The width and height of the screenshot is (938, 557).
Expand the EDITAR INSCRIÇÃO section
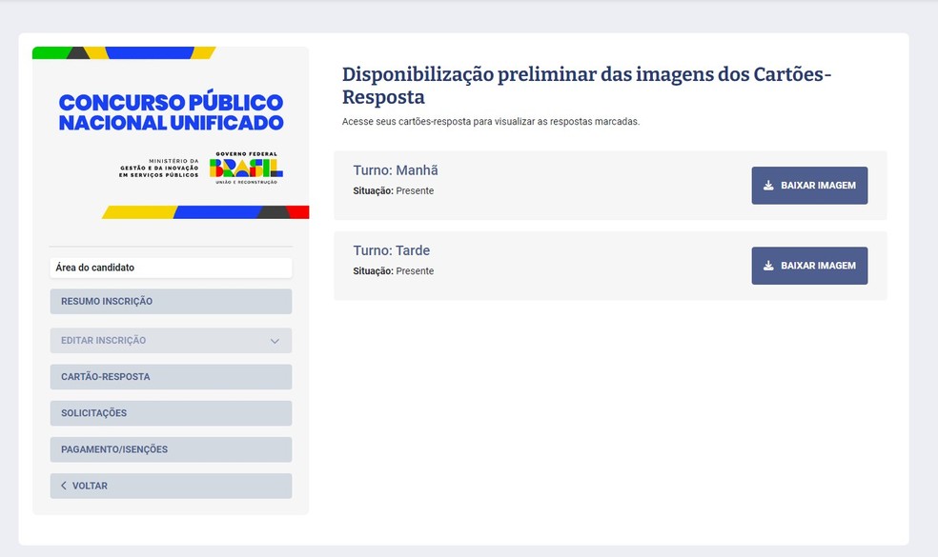pos(170,340)
